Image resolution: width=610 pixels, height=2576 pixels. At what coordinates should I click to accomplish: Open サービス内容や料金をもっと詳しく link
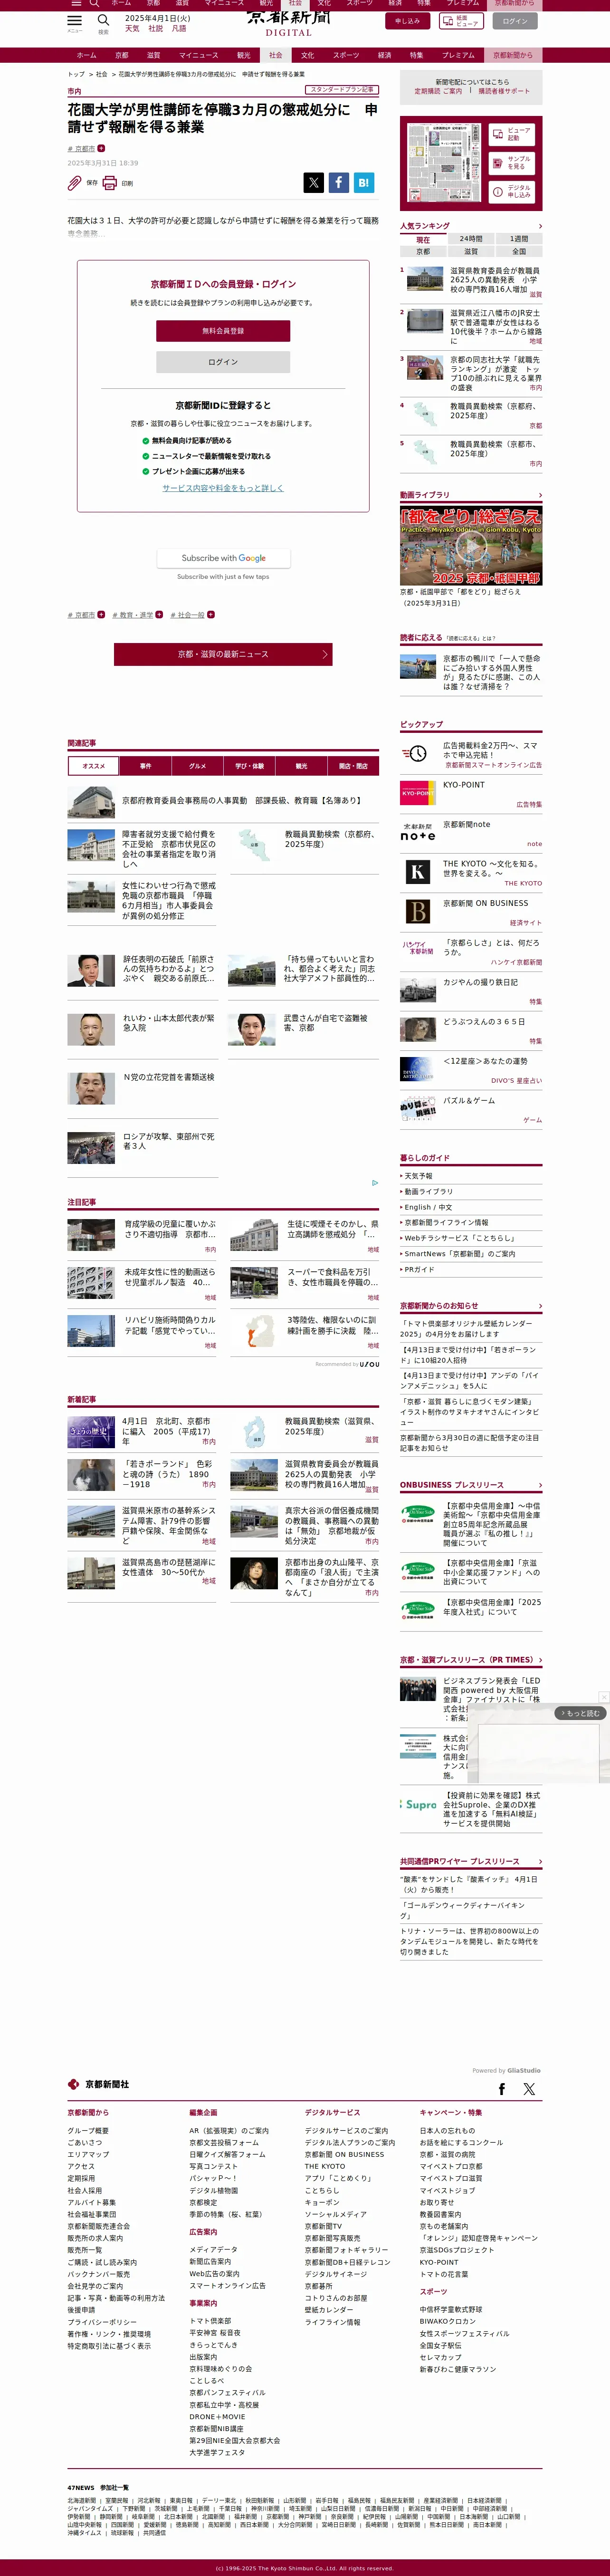click(223, 488)
